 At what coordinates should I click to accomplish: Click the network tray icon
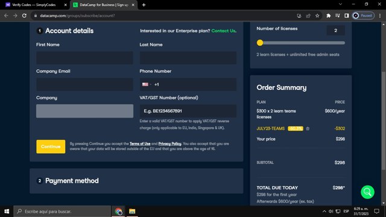click(338, 212)
